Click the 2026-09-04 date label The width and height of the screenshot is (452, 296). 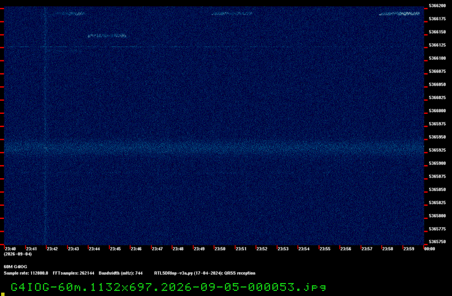click(18, 254)
